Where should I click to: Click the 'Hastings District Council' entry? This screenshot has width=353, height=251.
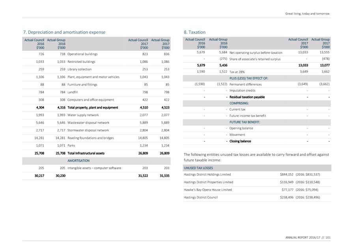[x=201, y=197]
